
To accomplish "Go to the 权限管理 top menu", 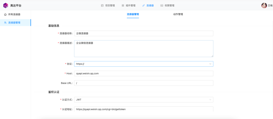I will 167,6.
